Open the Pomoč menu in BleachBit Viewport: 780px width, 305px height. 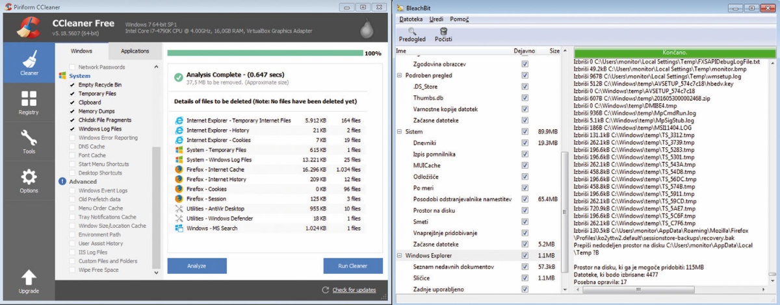click(x=460, y=19)
